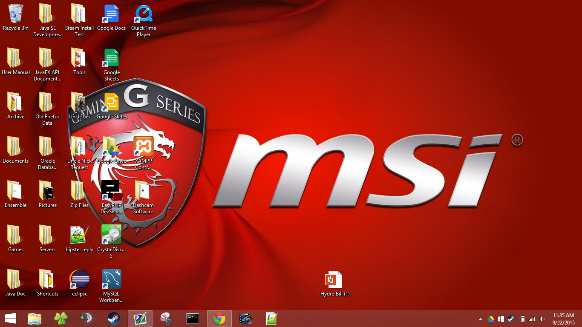582x327 pixels.
Task: Select the Java SE Development folder icon
Action: 48,20
